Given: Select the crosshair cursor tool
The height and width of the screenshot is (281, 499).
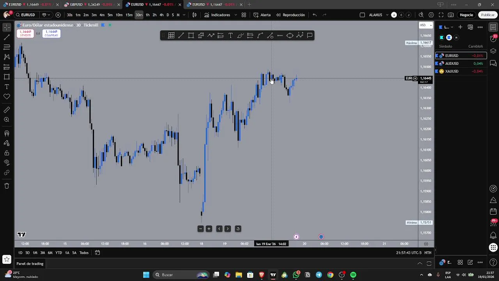Looking at the screenshot, I should tap(7, 27).
